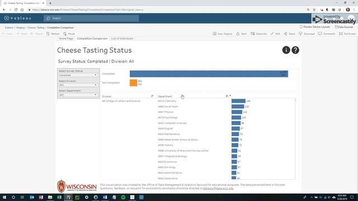Select the Mathematics department row
The height and width of the screenshot is (201, 358).
coord(169,134)
